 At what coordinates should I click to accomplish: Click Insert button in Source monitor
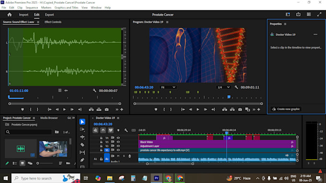(91, 110)
